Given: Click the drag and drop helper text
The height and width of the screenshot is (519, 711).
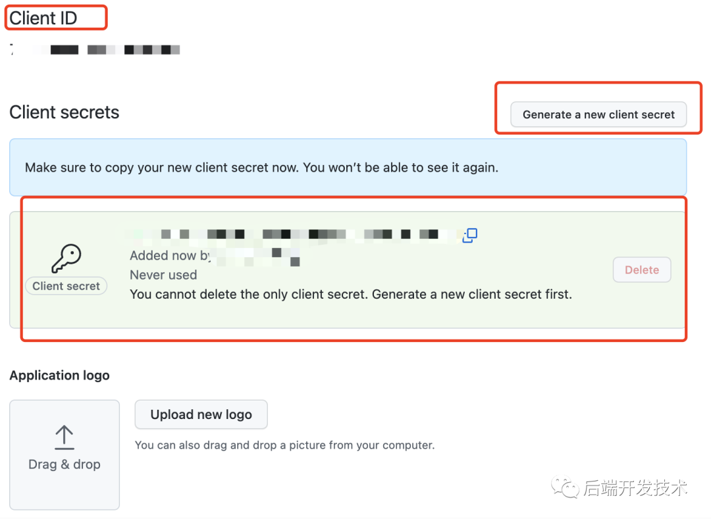Looking at the screenshot, I should (x=284, y=445).
